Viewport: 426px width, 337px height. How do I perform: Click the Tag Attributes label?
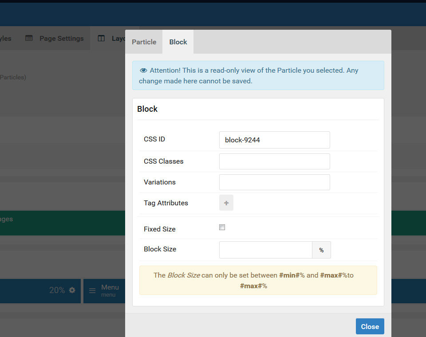coord(166,203)
